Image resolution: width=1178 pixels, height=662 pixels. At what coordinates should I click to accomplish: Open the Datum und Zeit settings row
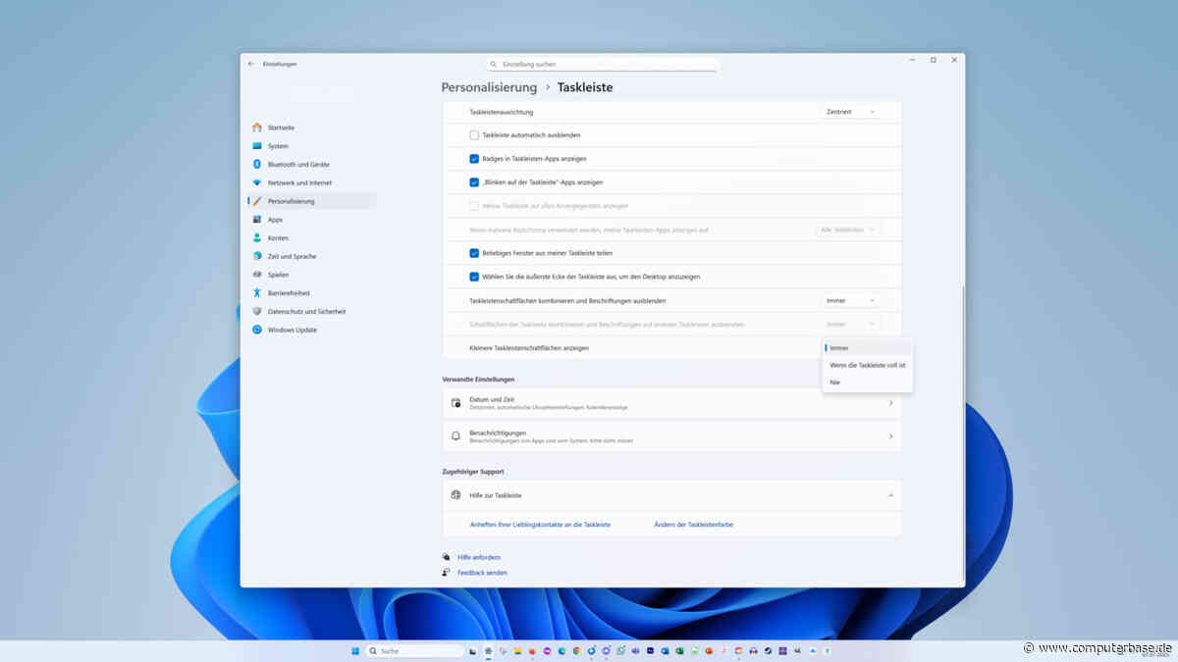pyautogui.click(x=671, y=403)
